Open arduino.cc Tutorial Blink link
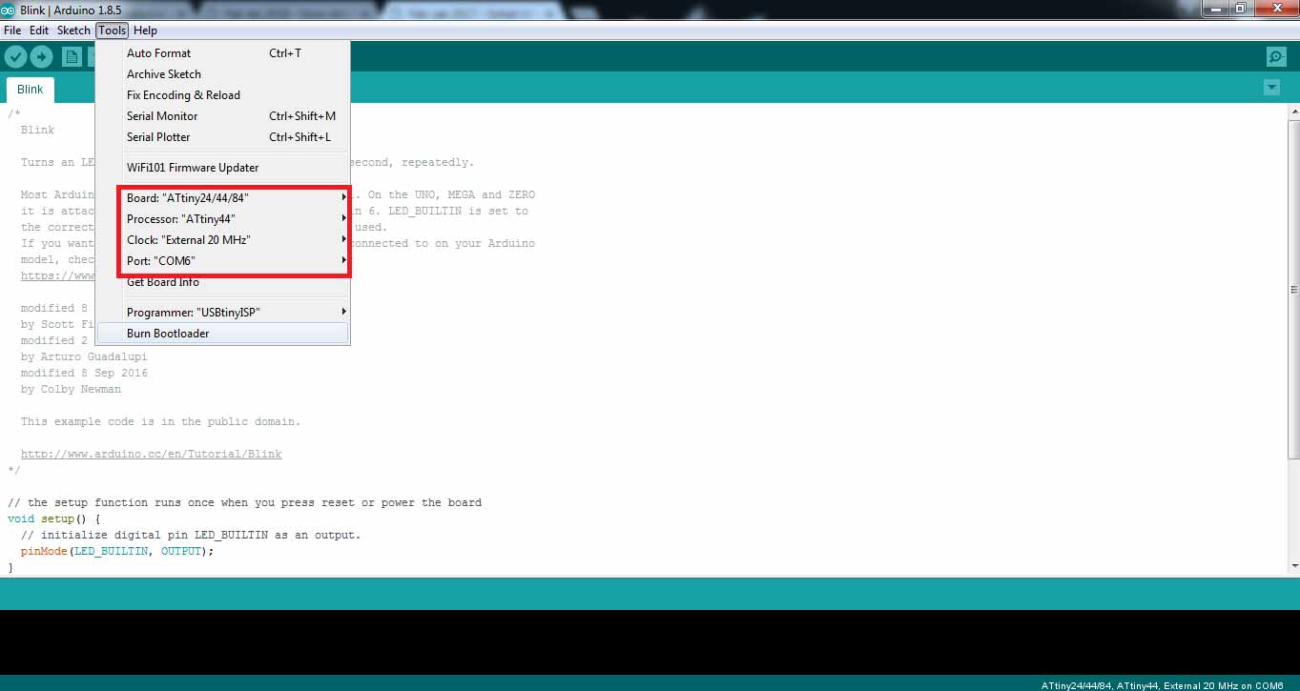Viewport: 1300px width, 691px height. pos(151,455)
